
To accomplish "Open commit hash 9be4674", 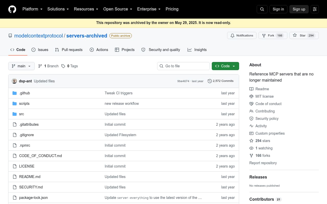I will pos(183,81).
